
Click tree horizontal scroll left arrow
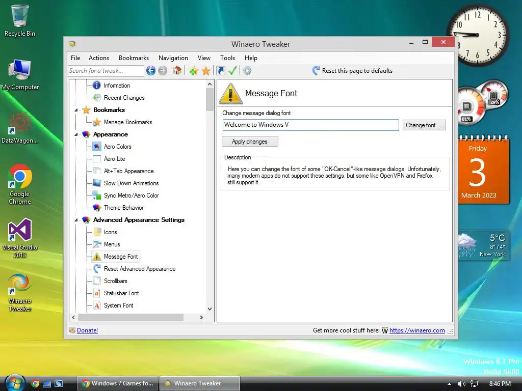pos(73,318)
